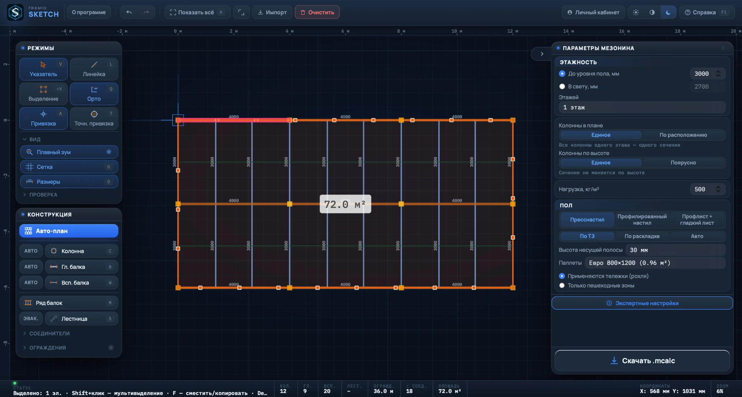Select До уровня пола radio button
This screenshot has height=397, width=742.
(562, 74)
